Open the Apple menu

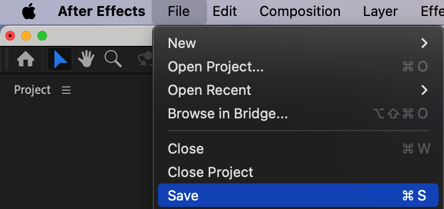tap(29, 12)
